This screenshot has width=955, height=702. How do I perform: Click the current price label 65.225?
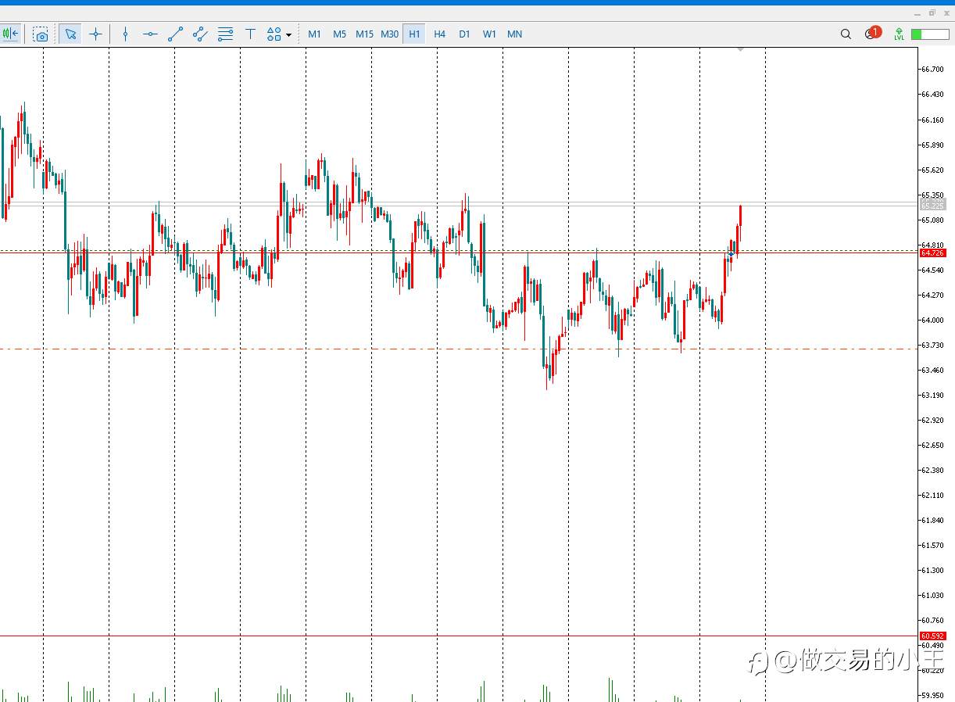[x=932, y=205]
